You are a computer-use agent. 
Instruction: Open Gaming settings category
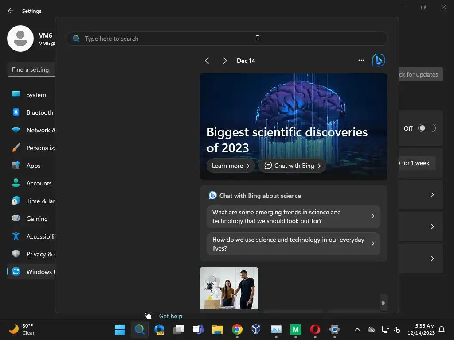(31, 219)
